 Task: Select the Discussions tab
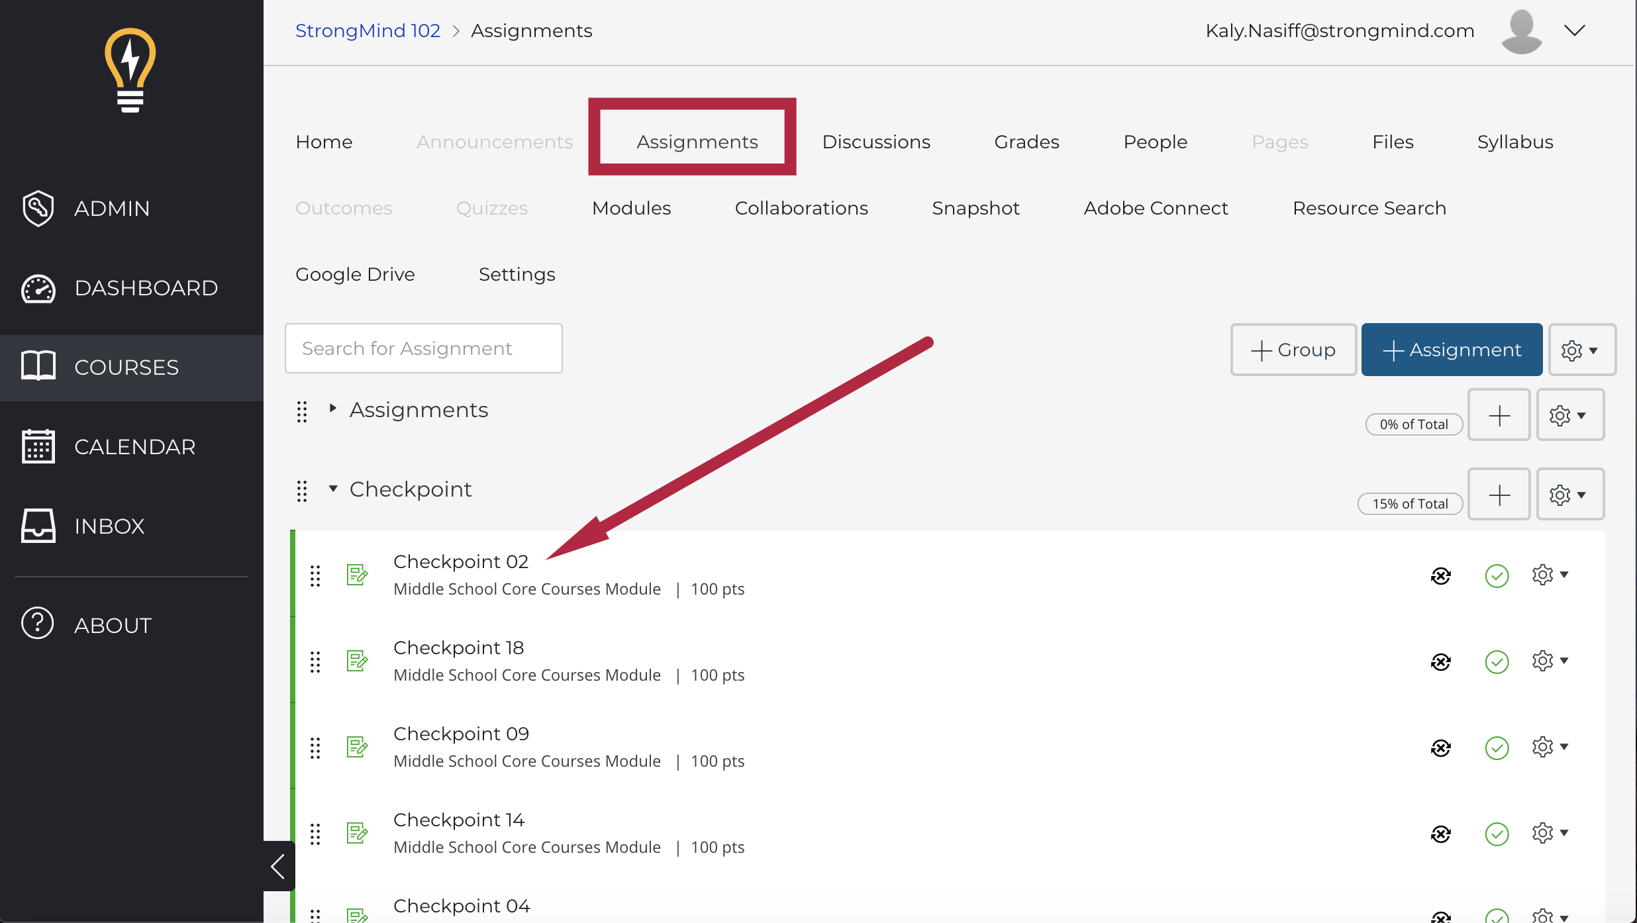click(x=876, y=140)
